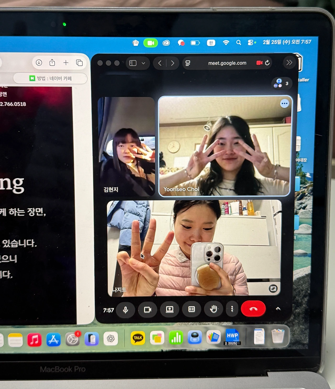Click the phone number text ending 766.0518
Viewport: 335px width, 389px height.
[x=13, y=104]
